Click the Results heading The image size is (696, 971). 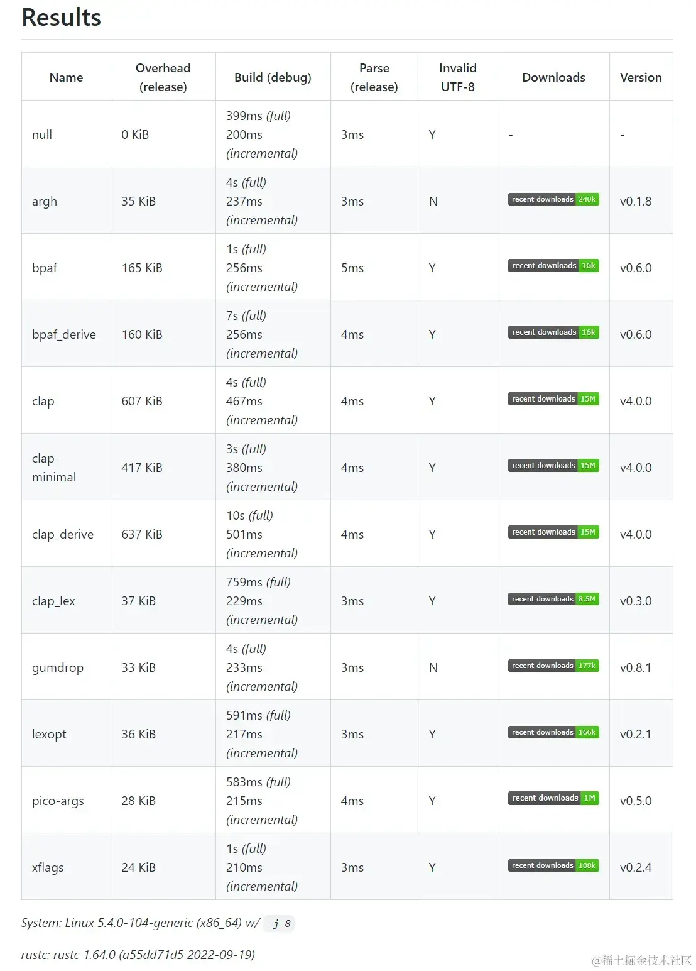tap(62, 18)
